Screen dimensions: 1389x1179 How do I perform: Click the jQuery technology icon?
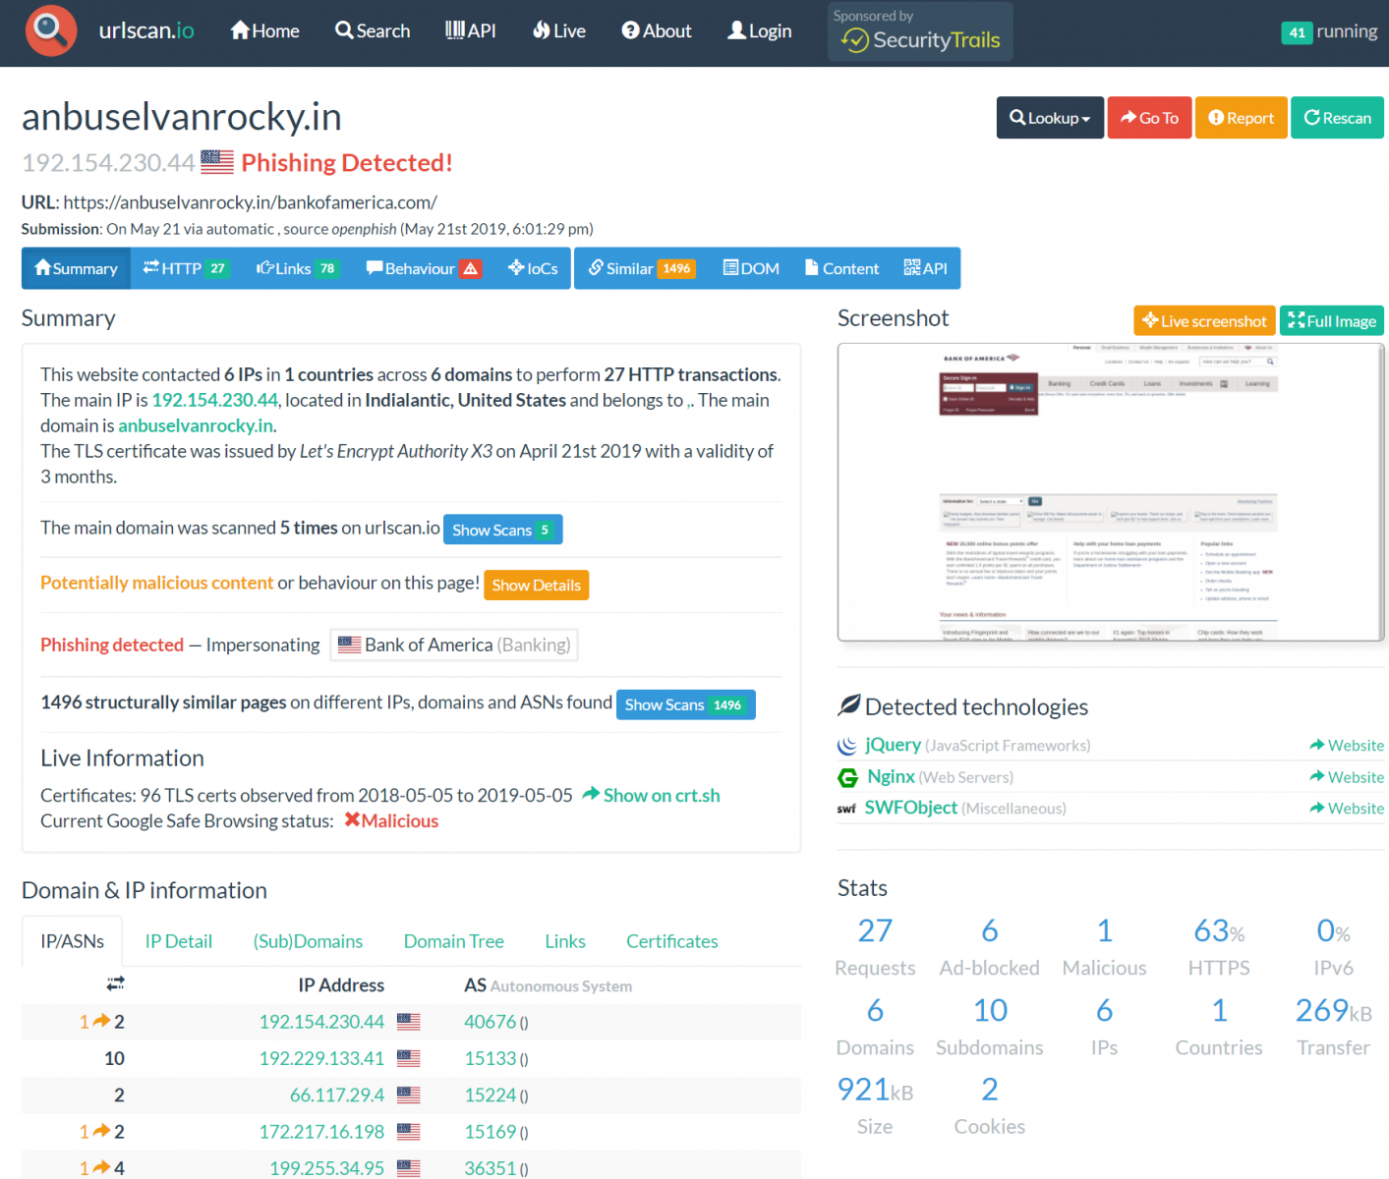pyautogui.click(x=846, y=746)
